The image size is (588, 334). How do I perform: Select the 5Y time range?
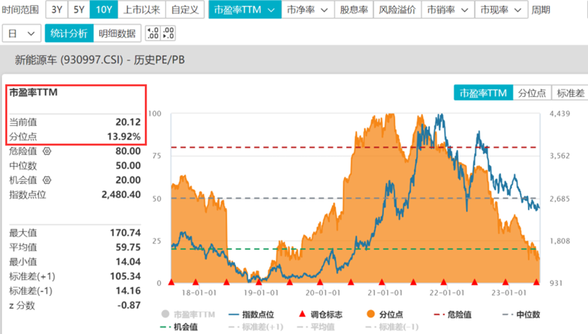coord(79,9)
